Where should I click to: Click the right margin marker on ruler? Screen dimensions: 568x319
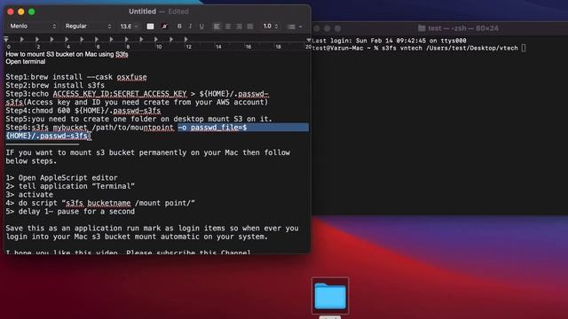309,40
